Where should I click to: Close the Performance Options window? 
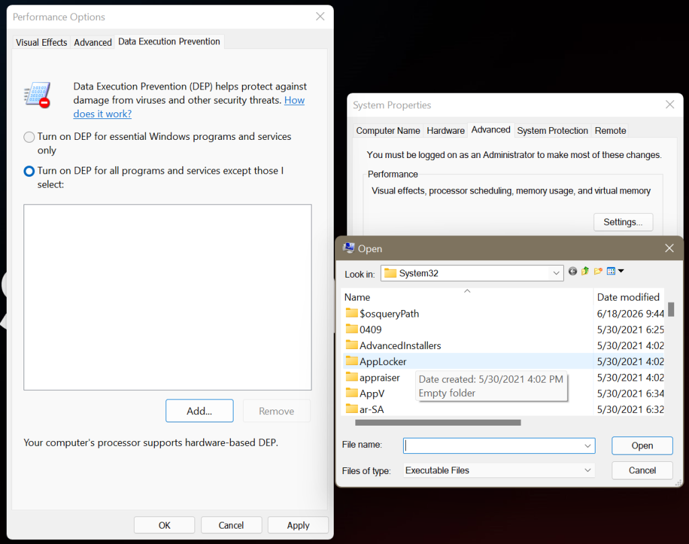320,17
